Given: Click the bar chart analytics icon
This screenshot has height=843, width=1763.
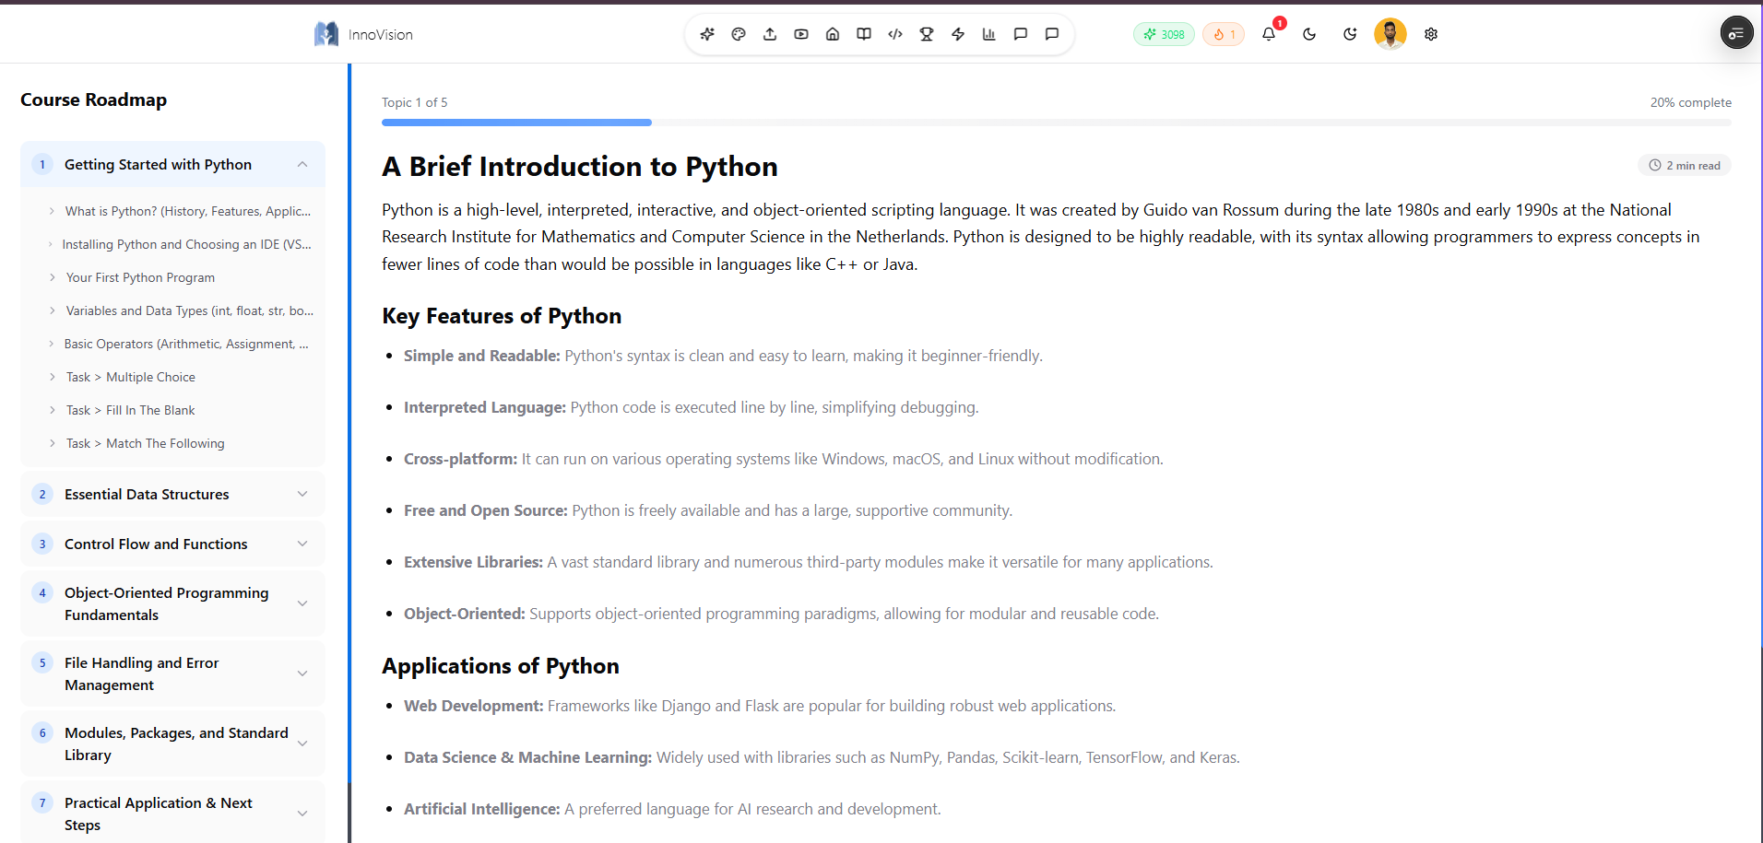Looking at the screenshot, I should pyautogui.click(x=989, y=34).
